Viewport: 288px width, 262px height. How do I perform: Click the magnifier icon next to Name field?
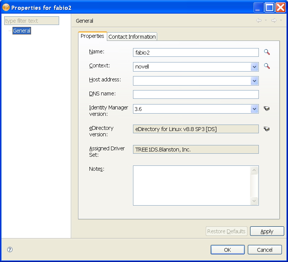pos(267,52)
